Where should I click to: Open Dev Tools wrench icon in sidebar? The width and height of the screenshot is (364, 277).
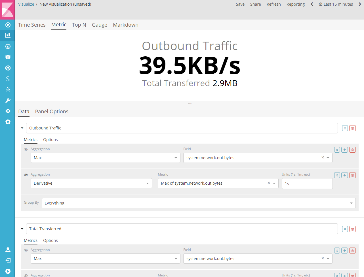(x=8, y=100)
